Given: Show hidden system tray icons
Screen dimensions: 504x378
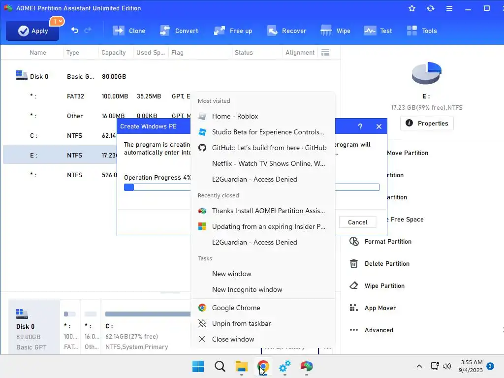Looking at the screenshot, I should pyautogui.click(x=419, y=366).
